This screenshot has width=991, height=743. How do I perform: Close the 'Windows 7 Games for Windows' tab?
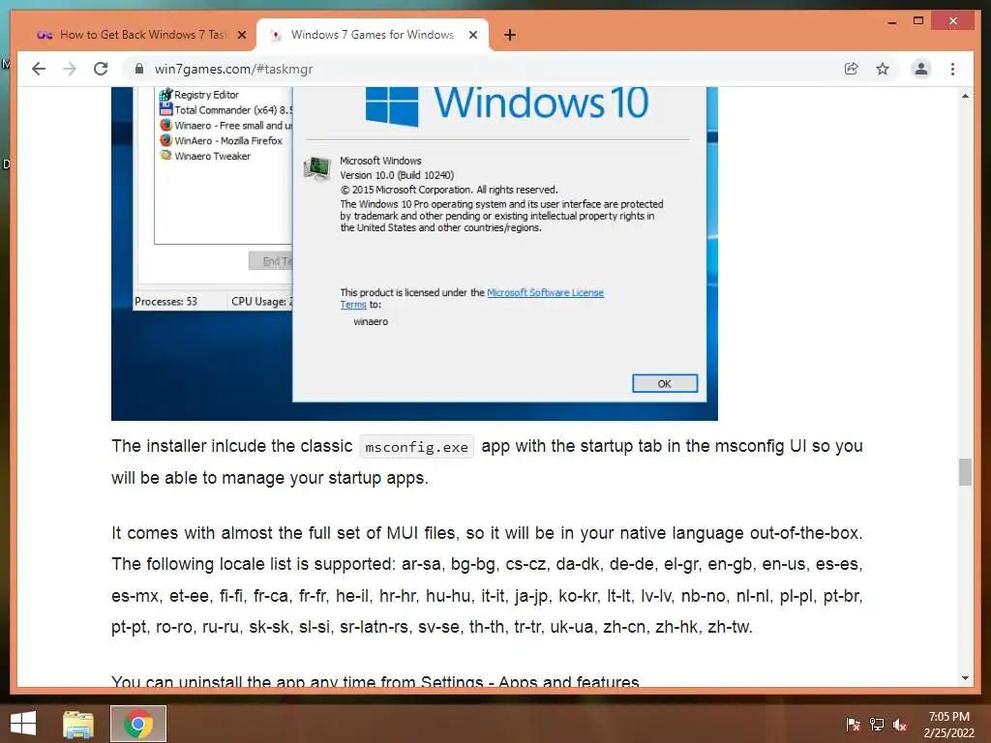pyautogui.click(x=472, y=35)
